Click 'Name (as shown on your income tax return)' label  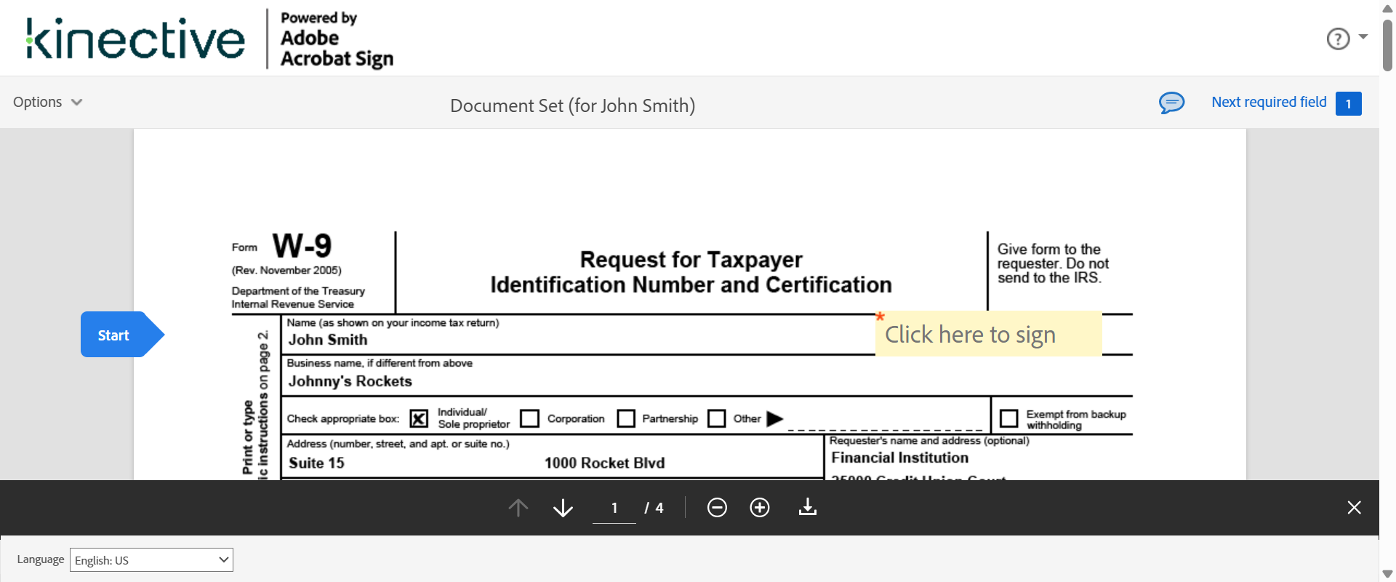pos(393,323)
